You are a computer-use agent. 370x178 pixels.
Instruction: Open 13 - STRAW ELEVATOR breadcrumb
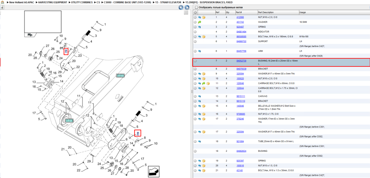(x=169, y=2)
